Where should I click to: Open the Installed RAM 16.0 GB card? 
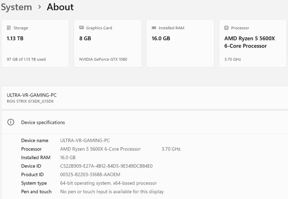tap(180, 43)
